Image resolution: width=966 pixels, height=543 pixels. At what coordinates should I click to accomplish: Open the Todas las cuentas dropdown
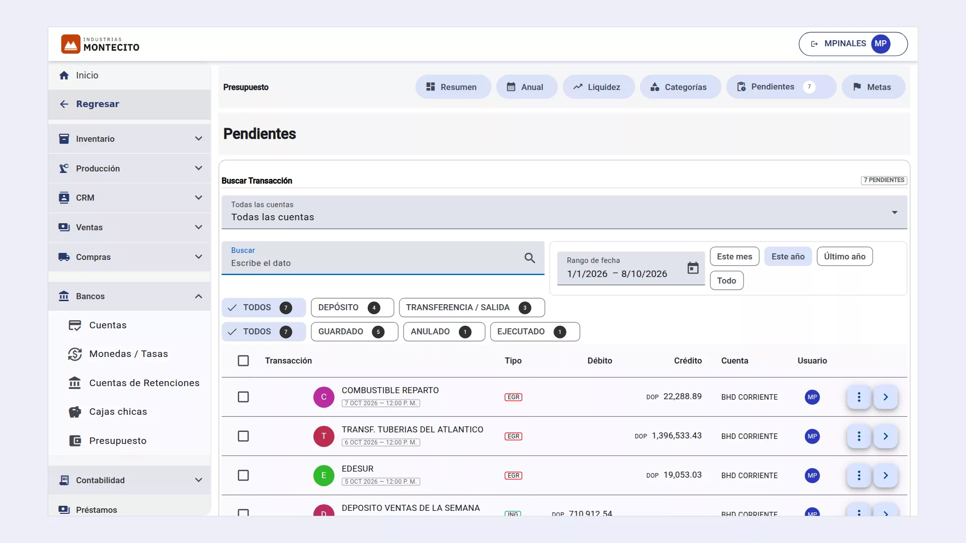pyautogui.click(x=564, y=212)
